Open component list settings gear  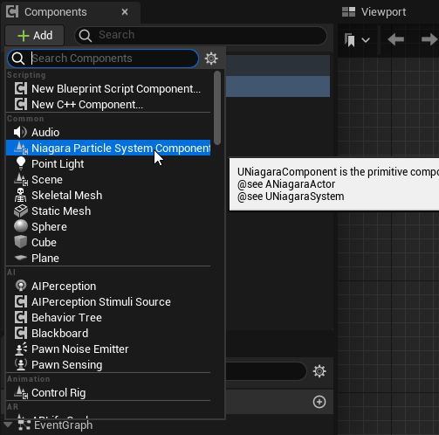point(211,59)
